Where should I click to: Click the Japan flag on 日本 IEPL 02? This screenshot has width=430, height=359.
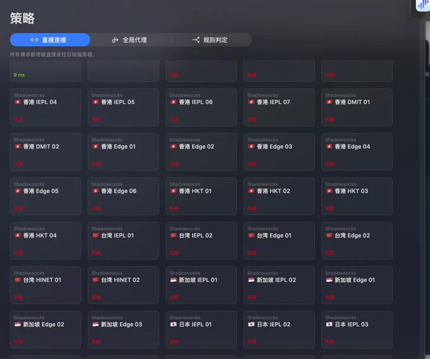251,325
